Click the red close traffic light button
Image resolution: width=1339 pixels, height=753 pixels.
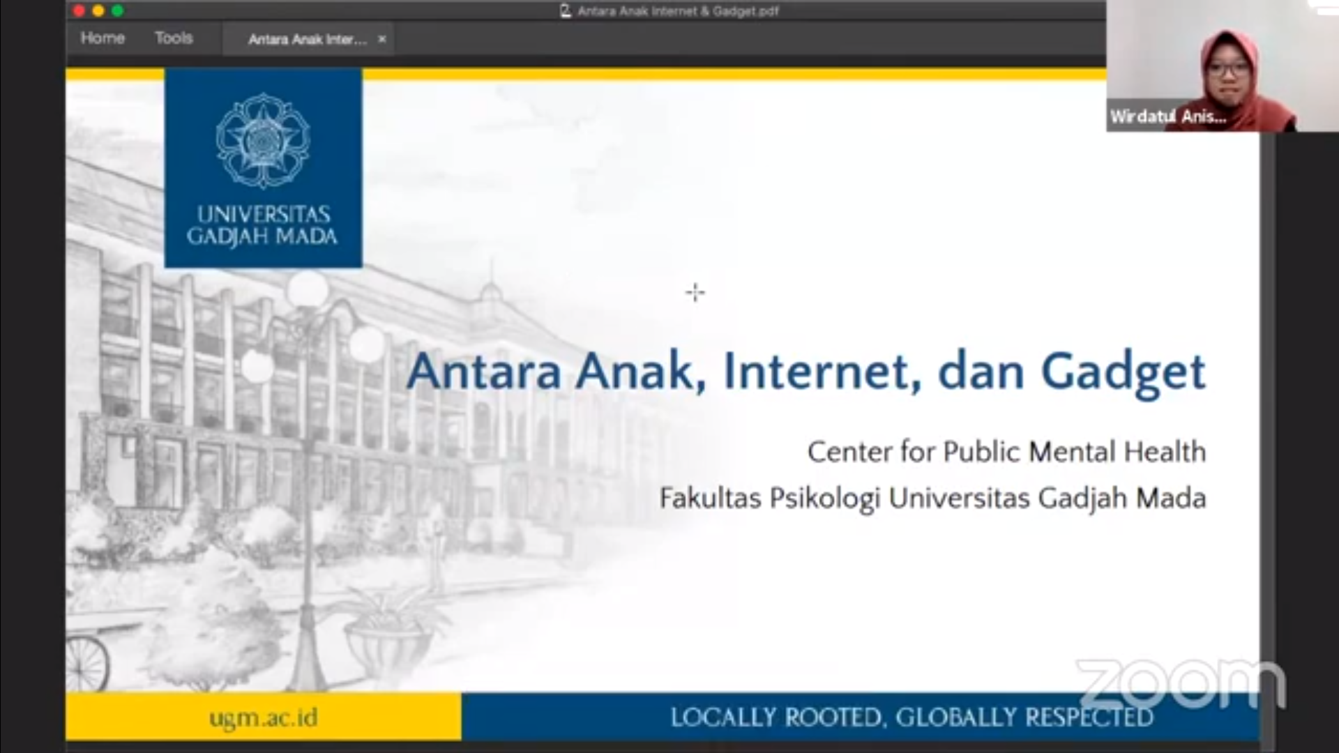78,10
